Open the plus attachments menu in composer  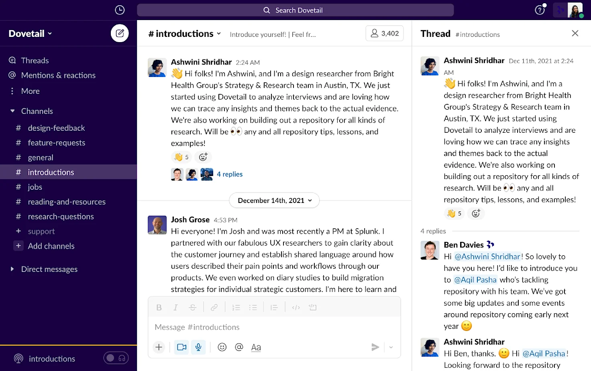coord(159,347)
